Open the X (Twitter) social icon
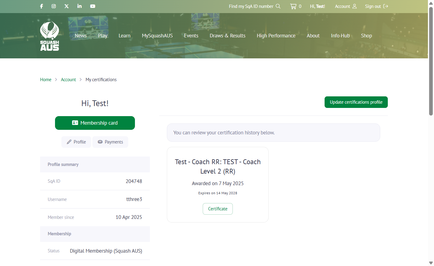The height and width of the screenshot is (266, 434). 67,6
